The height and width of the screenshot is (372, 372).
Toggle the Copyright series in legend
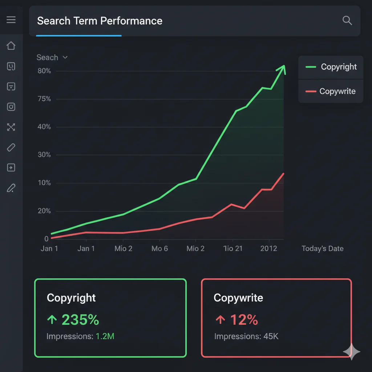tap(331, 67)
